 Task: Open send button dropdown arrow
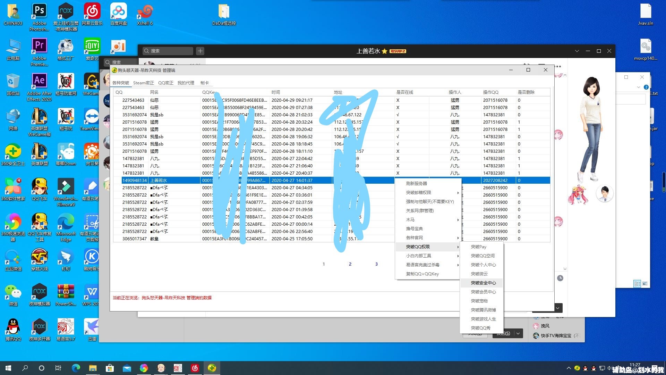click(518, 333)
